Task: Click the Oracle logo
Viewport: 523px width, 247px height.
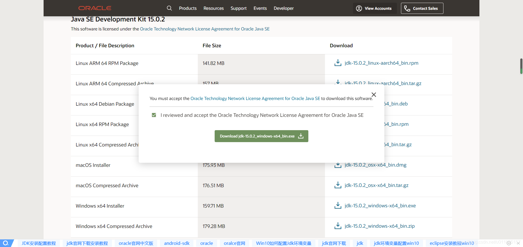Action: coord(95,8)
